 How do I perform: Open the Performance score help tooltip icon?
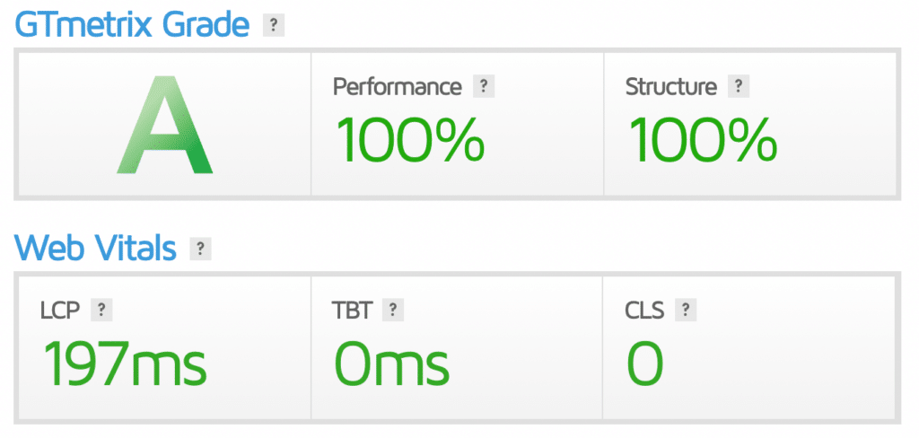click(x=484, y=87)
